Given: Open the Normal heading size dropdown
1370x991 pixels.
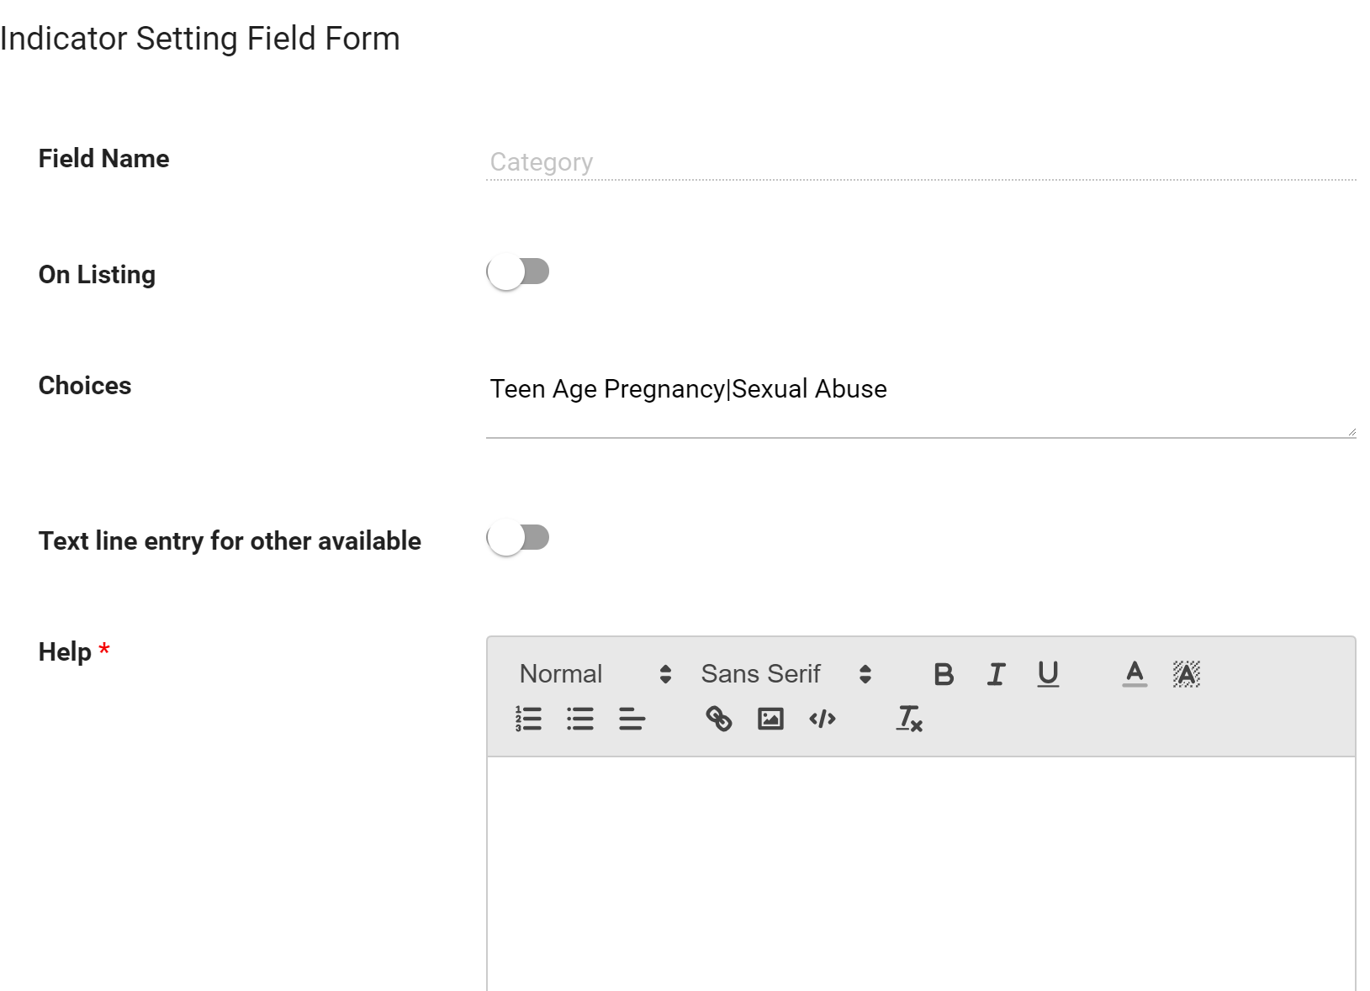Looking at the screenshot, I should [x=595, y=674].
